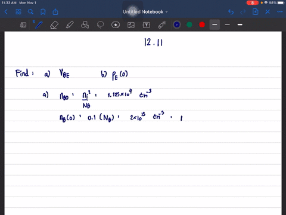Select the Laser pointer tool
The image size is (286, 215).
(x=162, y=25)
